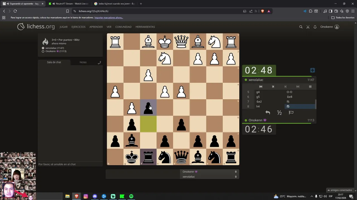The height and width of the screenshot is (200, 357).
Task: Click black king on the board
Action: (132, 157)
